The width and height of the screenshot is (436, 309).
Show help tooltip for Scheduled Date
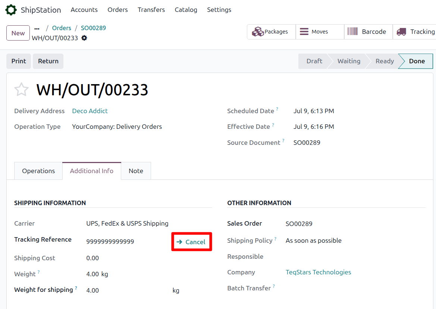tap(277, 109)
